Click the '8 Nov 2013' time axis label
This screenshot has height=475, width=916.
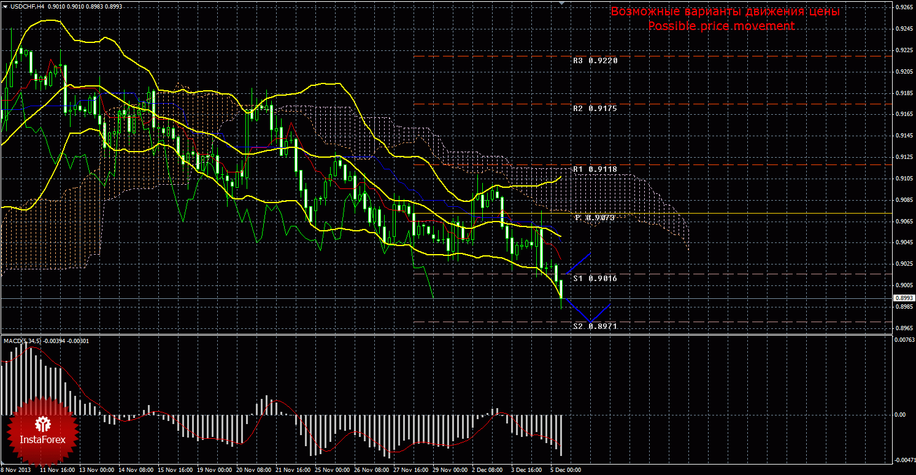pos(15,471)
